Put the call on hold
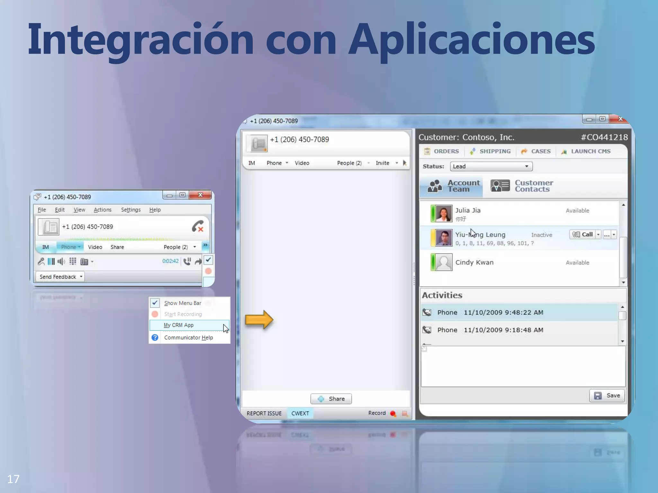Image resolution: width=658 pixels, height=493 pixels. click(x=187, y=262)
